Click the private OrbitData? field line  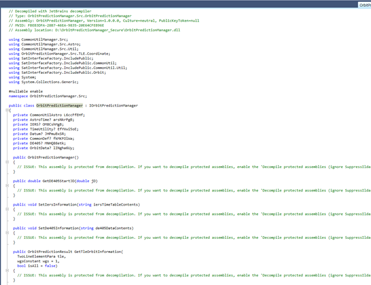pos(44,148)
